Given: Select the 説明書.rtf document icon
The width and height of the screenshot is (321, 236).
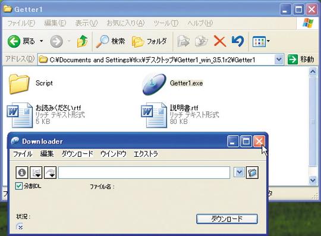Looking at the screenshot, I should coord(154,115).
